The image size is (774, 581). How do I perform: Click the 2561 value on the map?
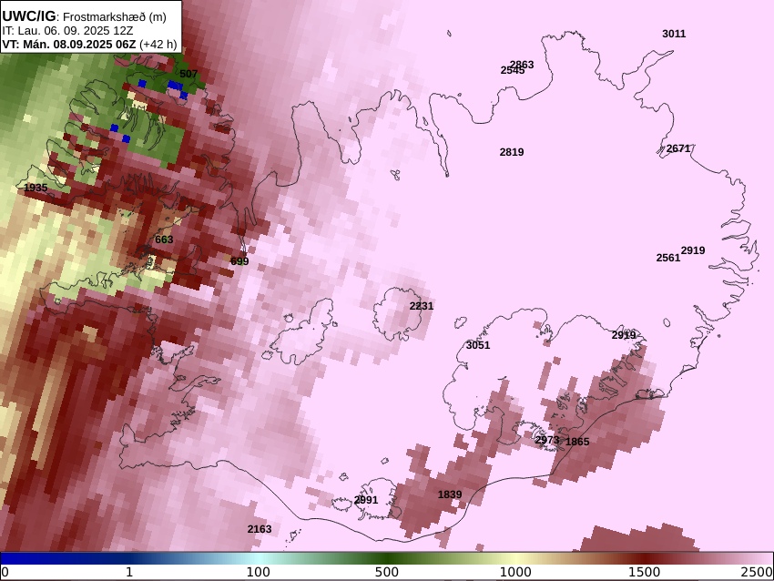tap(667, 258)
